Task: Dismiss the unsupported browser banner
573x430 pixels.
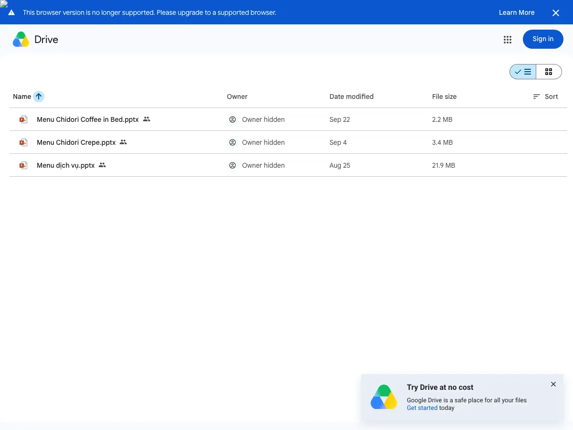Action: (556, 13)
